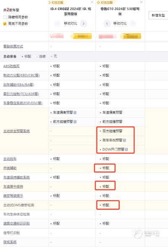Click the right arrow under 零跑C10
Viewport: 168px width, 247px height.
point(133,24)
